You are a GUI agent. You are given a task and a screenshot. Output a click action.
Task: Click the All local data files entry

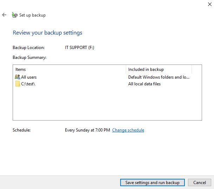coord(144,84)
